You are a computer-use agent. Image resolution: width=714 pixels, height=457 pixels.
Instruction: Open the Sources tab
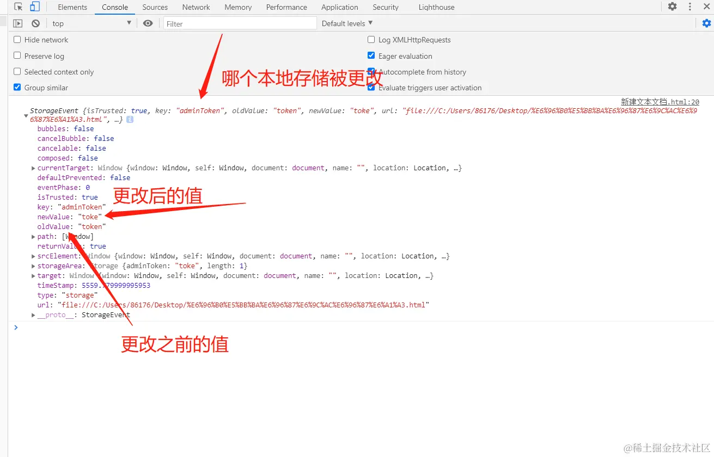point(155,7)
